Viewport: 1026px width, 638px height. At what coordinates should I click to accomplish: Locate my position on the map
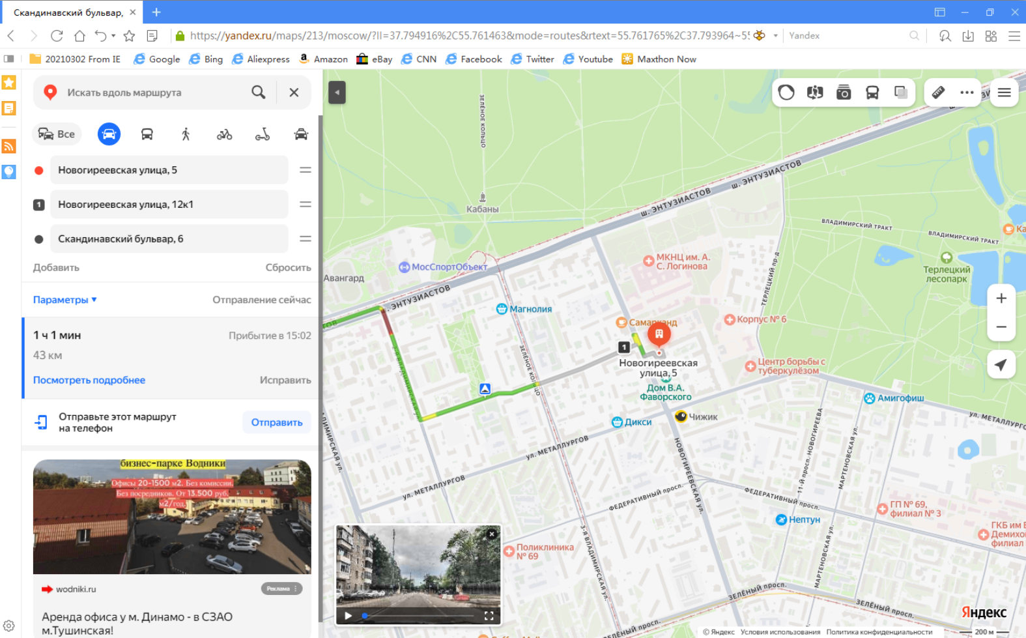[x=1001, y=365]
